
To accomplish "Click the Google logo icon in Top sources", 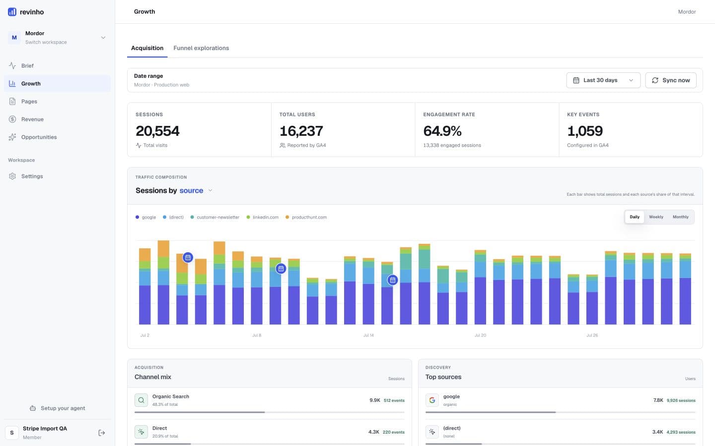I will click(432, 400).
